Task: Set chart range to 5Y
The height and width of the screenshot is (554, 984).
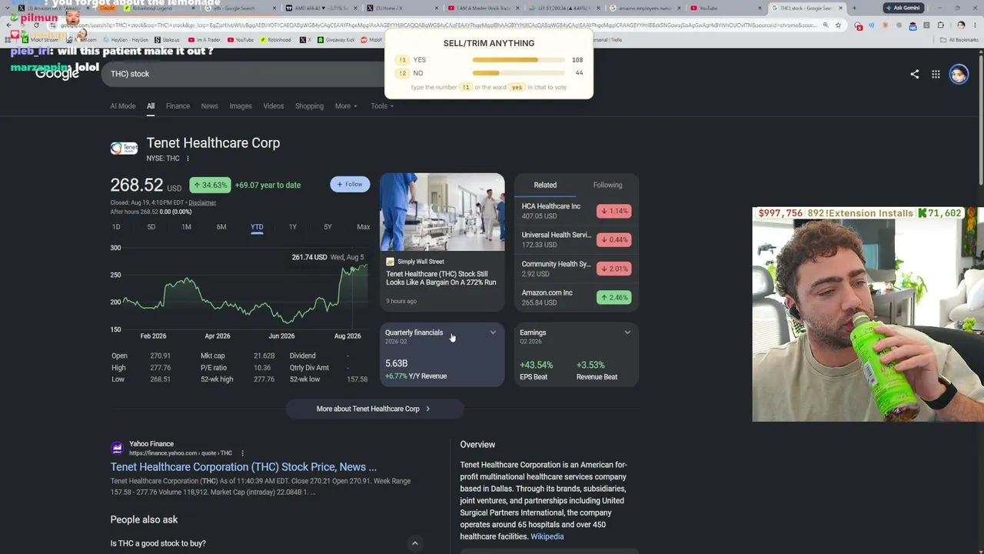Action: [327, 227]
